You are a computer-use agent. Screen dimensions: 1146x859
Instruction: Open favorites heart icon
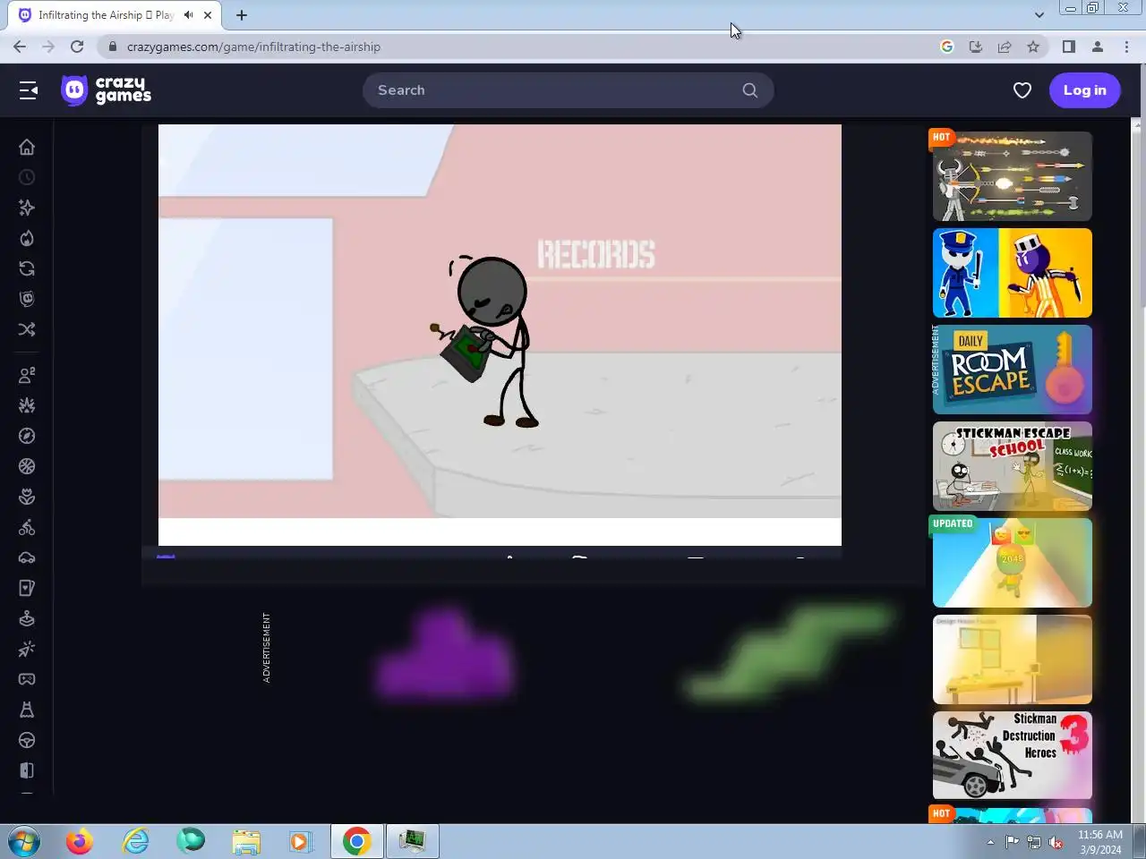click(1022, 90)
